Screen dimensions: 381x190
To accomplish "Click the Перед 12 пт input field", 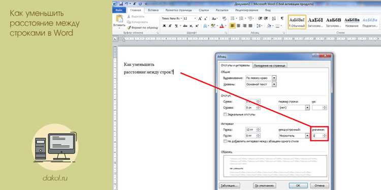I will [x=251, y=130].
